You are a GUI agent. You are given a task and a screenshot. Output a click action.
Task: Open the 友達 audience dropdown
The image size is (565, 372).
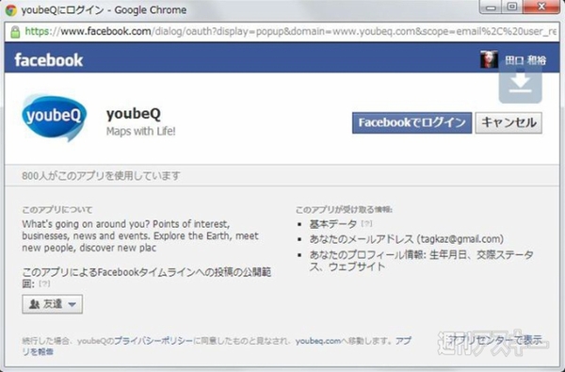[x=52, y=304]
